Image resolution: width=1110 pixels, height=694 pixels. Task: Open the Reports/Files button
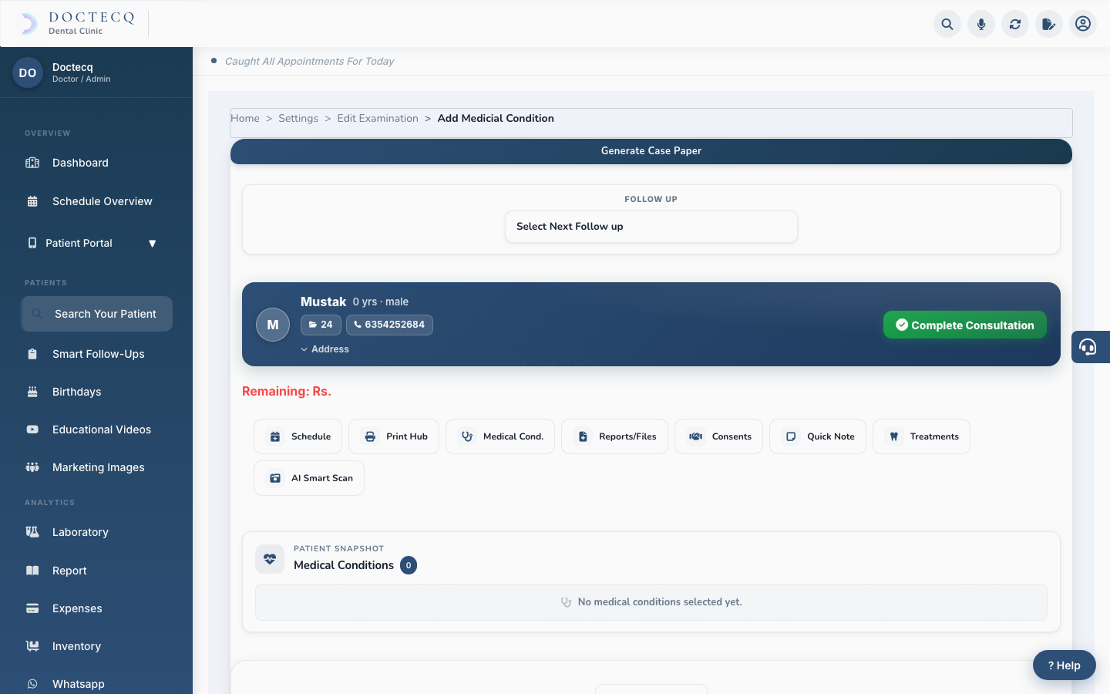615,436
